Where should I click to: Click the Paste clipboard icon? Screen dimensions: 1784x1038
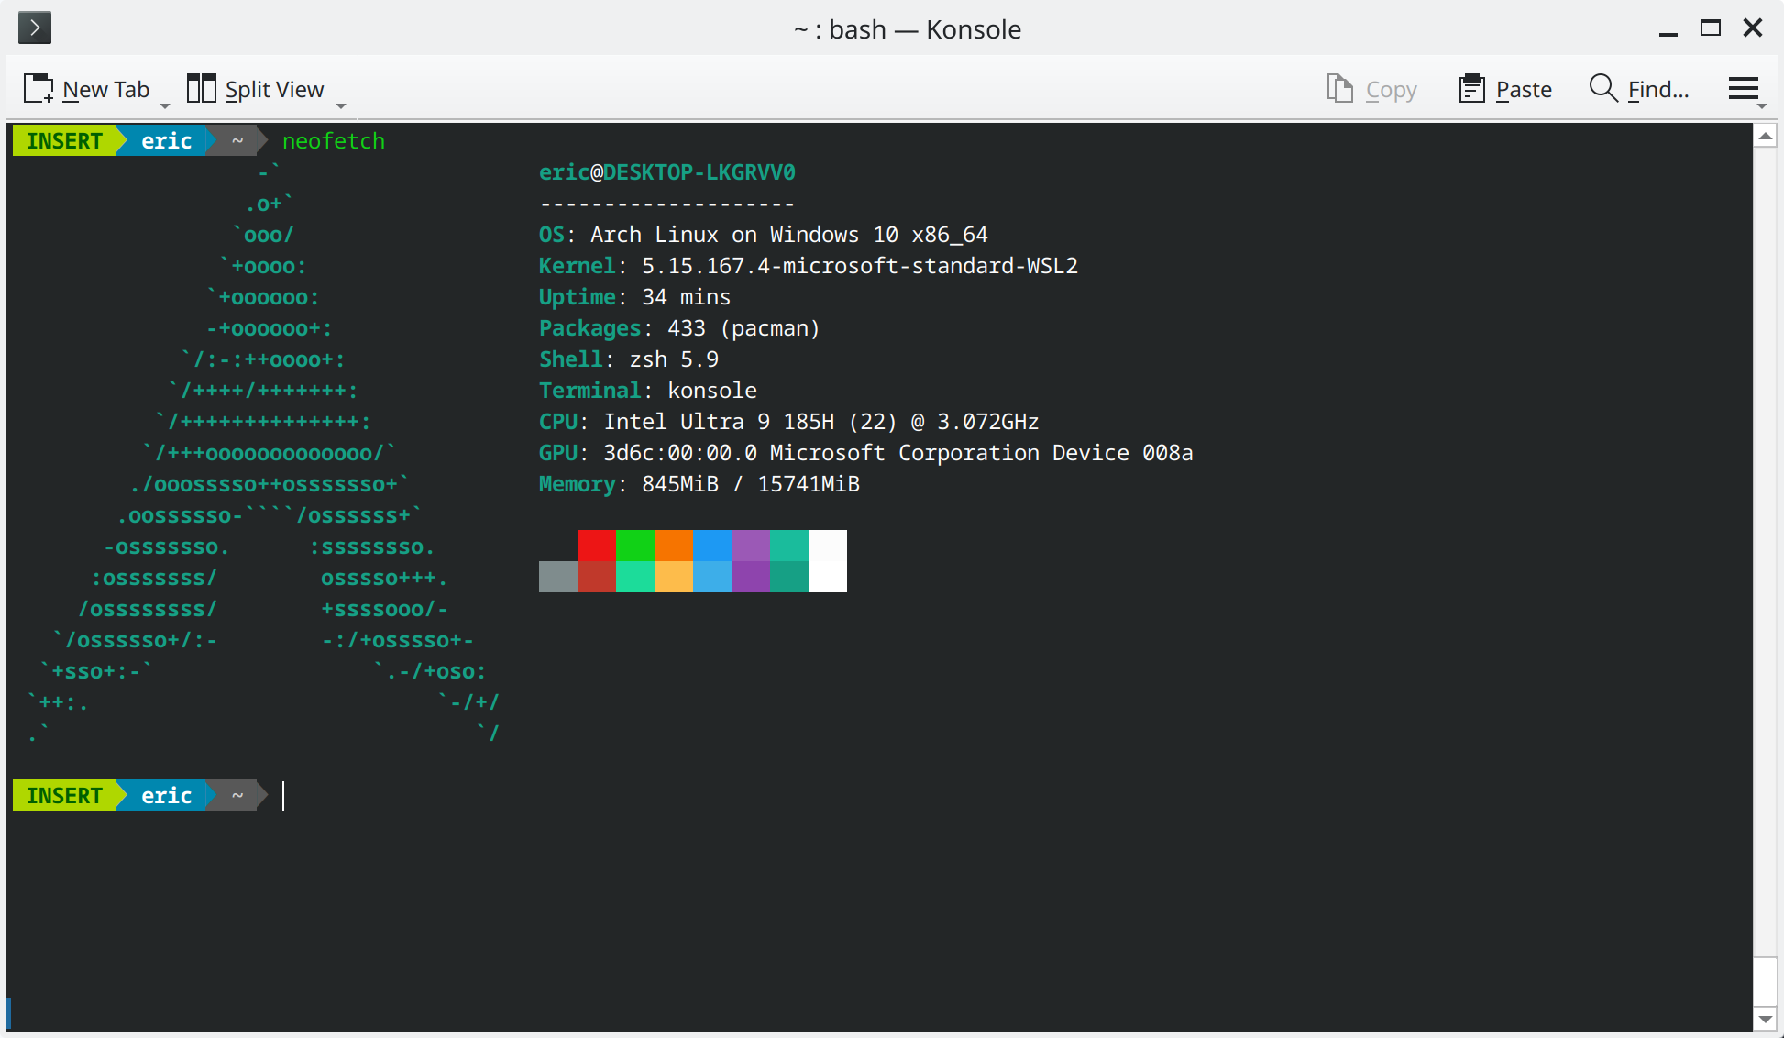[1471, 89]
